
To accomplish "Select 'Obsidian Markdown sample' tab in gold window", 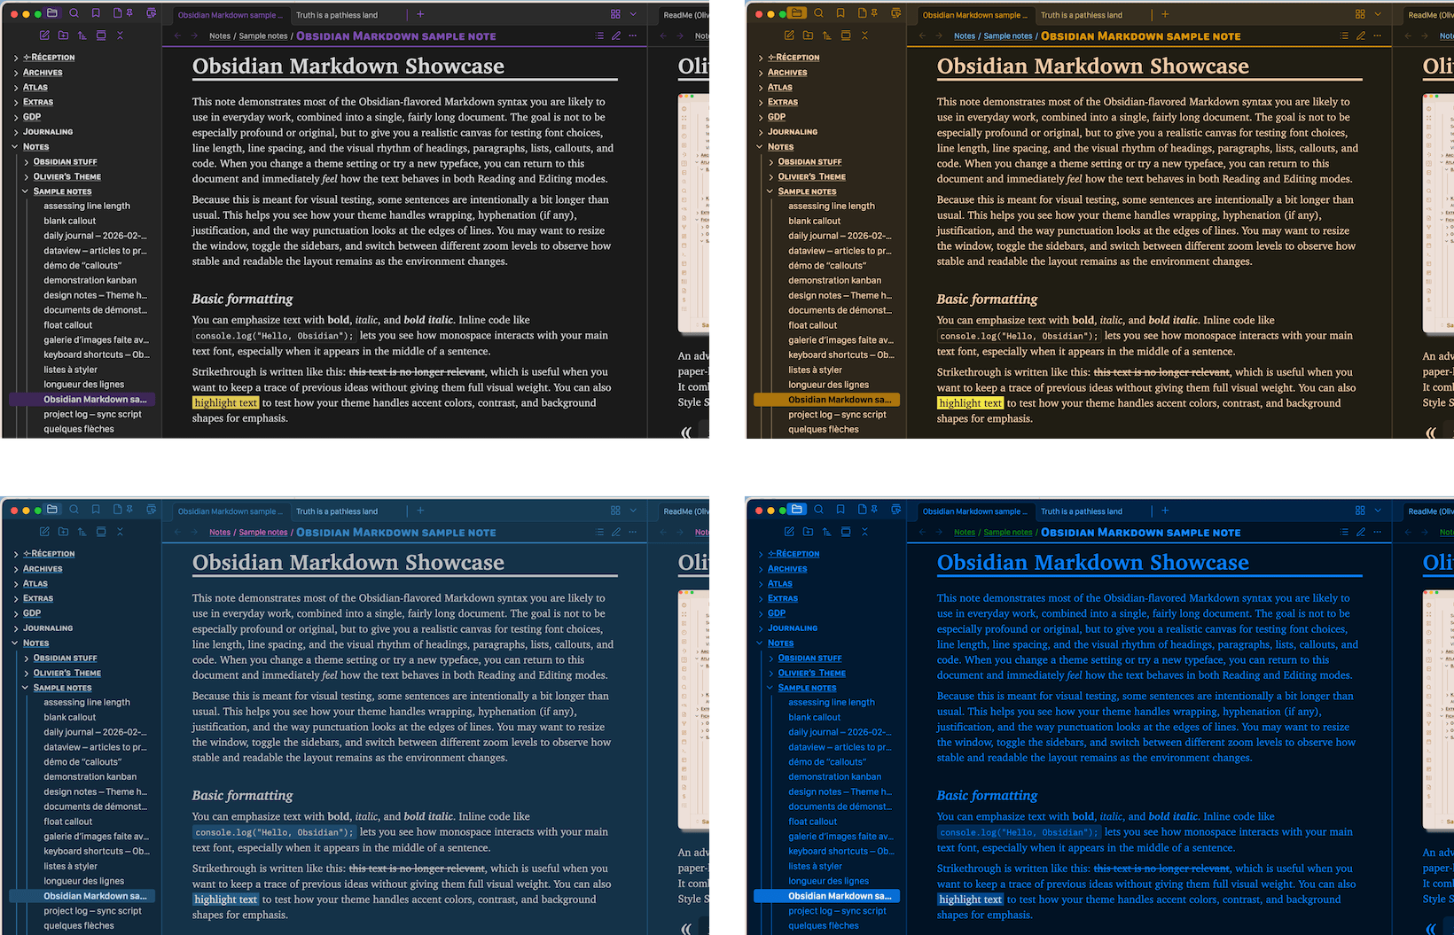I will point(974,15).
